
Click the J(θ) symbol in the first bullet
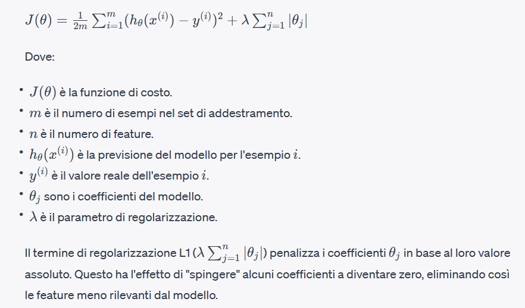point(42,93)
